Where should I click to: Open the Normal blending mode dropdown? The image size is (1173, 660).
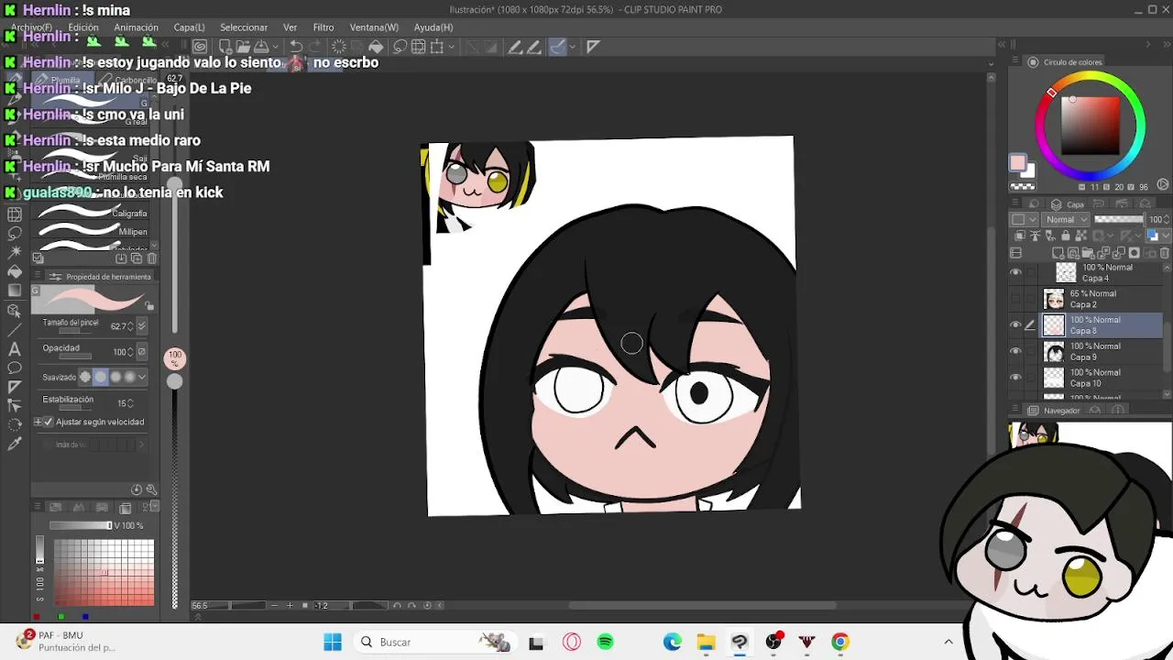pos(1067,220)
